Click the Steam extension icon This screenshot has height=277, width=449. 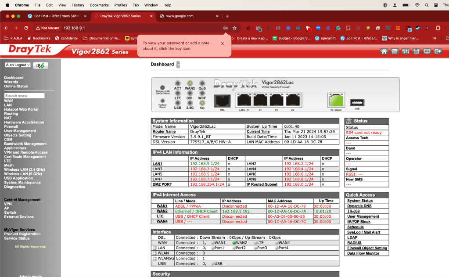418,28
